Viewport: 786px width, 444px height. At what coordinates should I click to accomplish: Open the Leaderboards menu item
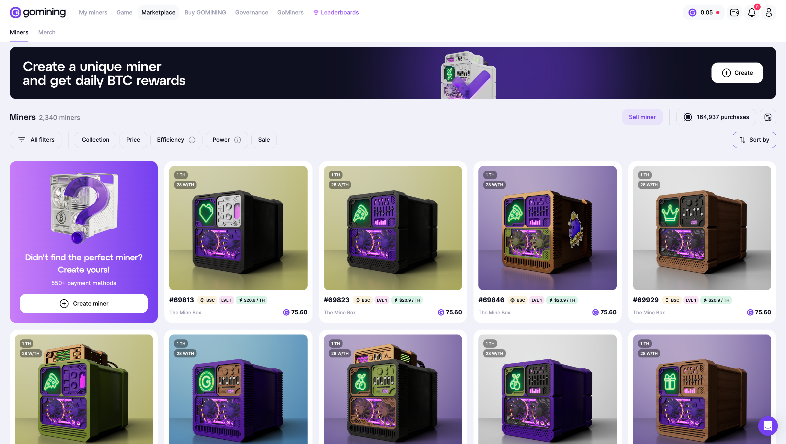coord(336,13)
